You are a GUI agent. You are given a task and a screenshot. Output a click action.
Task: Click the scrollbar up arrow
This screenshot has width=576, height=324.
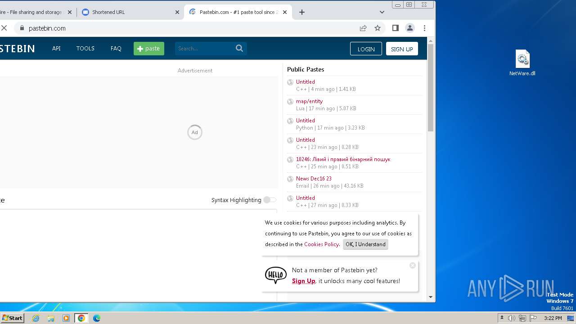[431, 41]
